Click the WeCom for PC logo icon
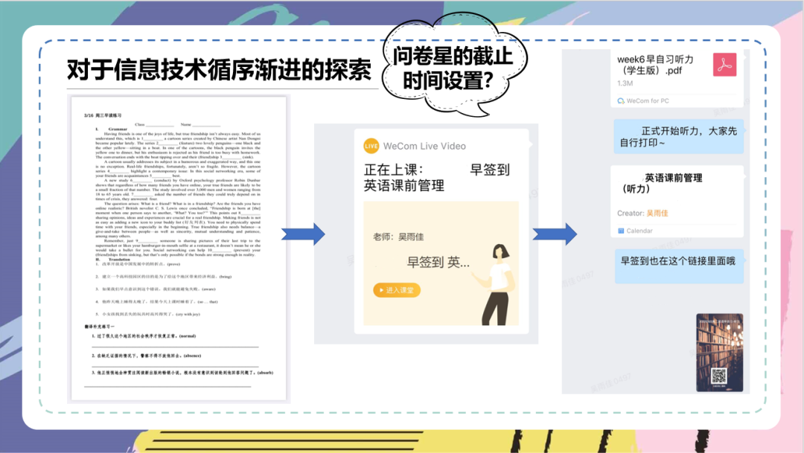Screen dimensions: 804x453 (x=620, y=101)
